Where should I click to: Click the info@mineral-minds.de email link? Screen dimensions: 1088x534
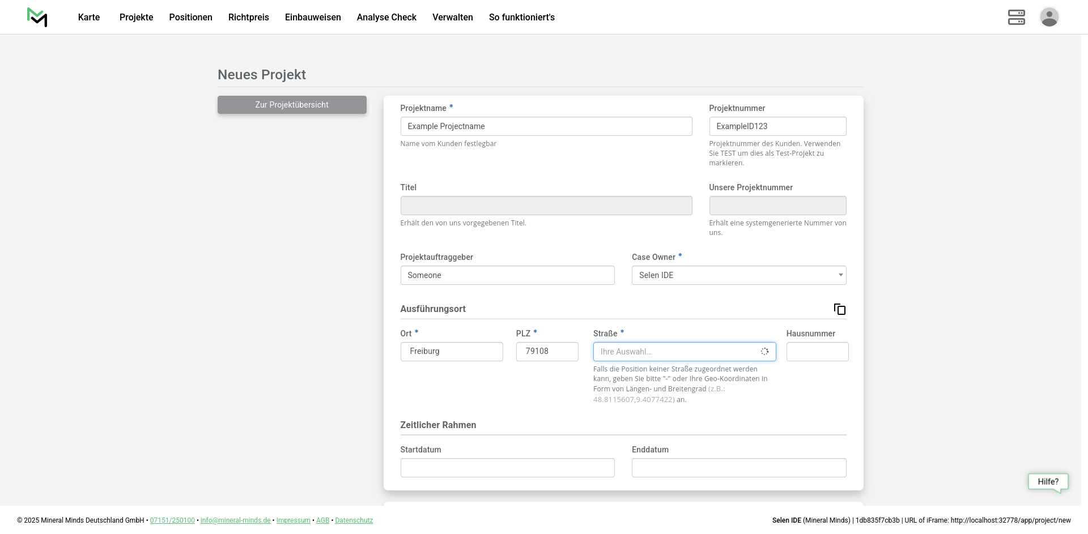click(x=235, y=520)
